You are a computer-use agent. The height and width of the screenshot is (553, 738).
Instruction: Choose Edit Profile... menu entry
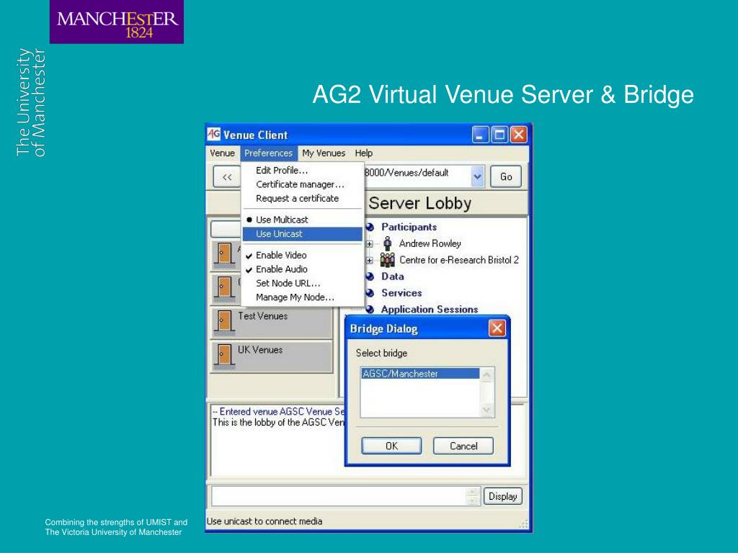coord(302,170)
